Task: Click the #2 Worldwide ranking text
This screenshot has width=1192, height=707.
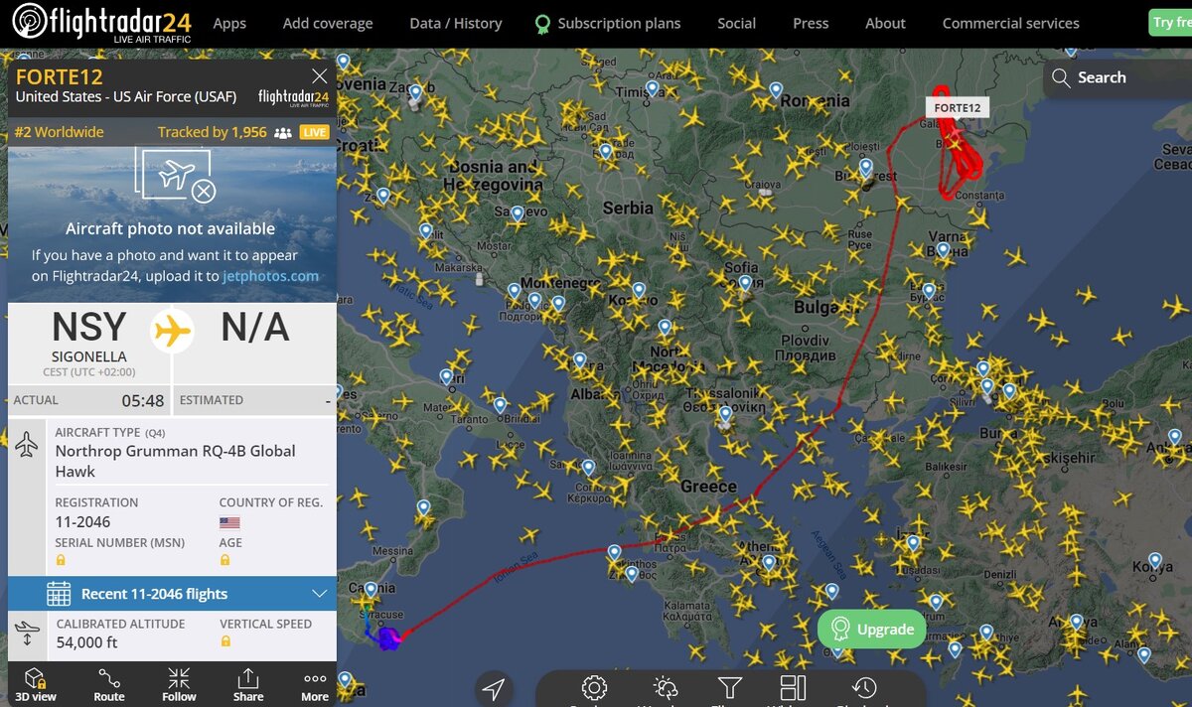Action: tap(59, 132)
